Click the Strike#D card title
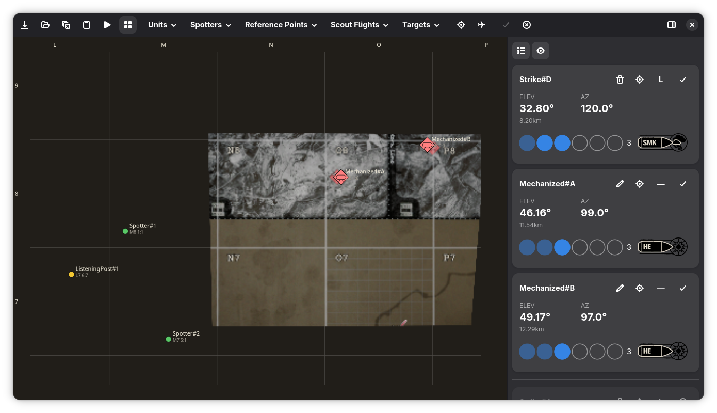This screenshot has width=717, height=413. pyautogui.click(x=535, y=80)
